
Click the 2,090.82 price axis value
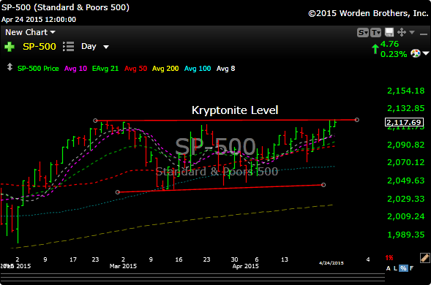(x=406, y=145)
